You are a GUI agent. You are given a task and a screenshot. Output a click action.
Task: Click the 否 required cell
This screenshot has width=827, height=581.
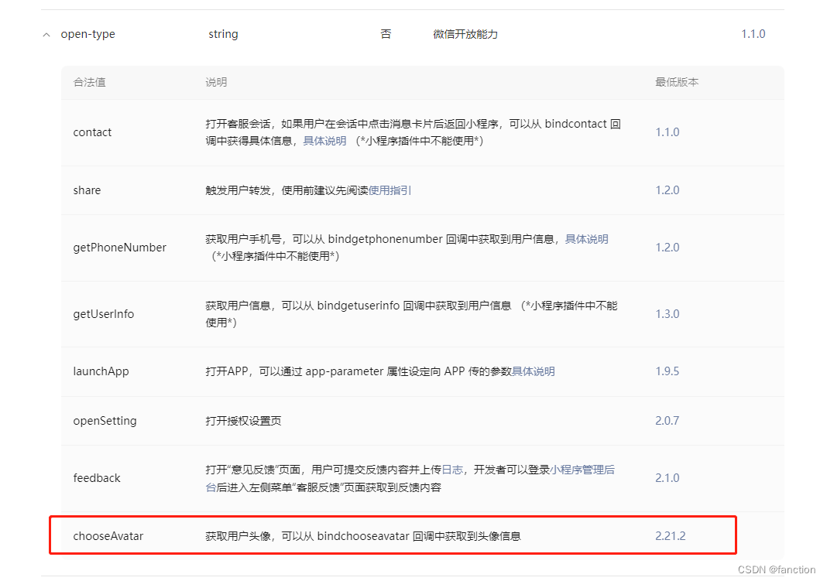pyautogui.click(x=386, y=34)
